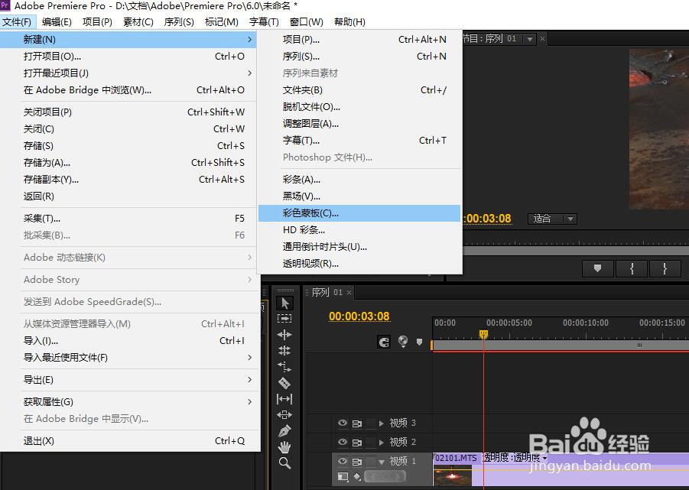Open the 适合 zoom level dropdown
Screen dimensions: 689x490
[x=552, y=219]
